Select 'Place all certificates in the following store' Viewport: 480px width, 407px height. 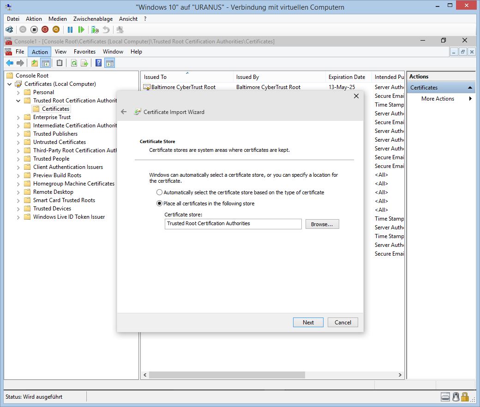pos(160,203)
